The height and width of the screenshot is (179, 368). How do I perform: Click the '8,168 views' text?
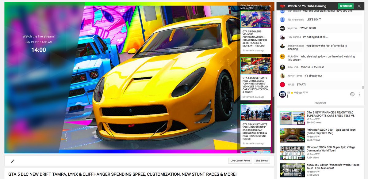click(312, 175)
